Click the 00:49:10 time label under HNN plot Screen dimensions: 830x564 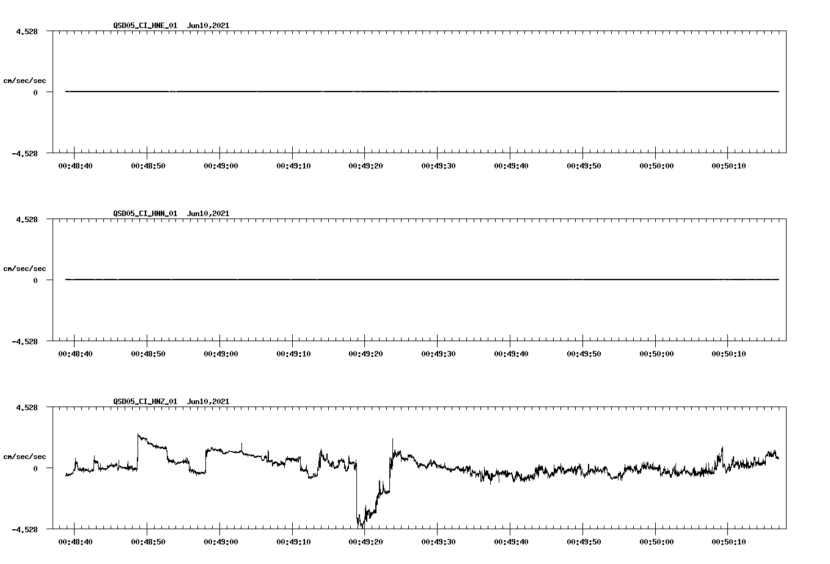[x=293, y=353]
